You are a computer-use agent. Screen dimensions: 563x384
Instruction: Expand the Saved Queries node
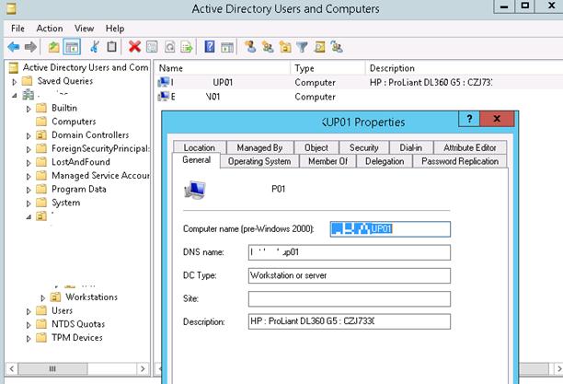pyautogui.click(x=15, y=81)
